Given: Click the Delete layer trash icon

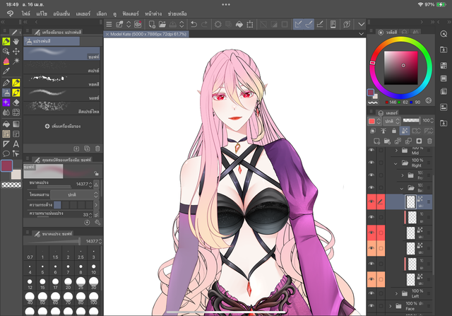Looking at the screenshot, I should pyautogui.click(x=429, y=141).
